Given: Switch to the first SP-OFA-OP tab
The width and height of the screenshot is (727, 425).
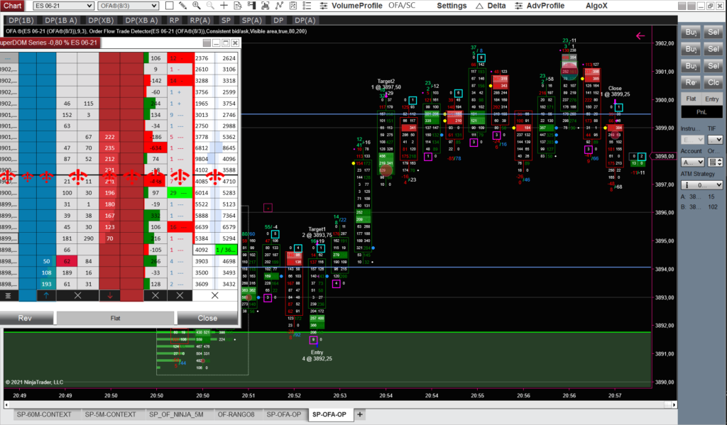Looking at the screenshot, I should click(x=284, y=414).
